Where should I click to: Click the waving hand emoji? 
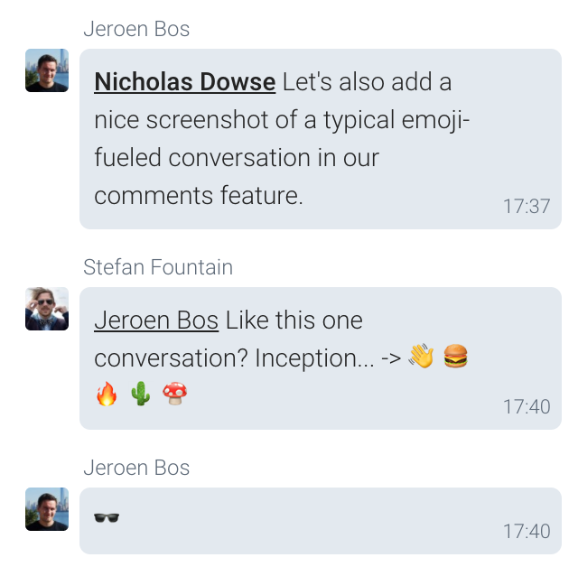pyautogui.click(x=421, y=358)
